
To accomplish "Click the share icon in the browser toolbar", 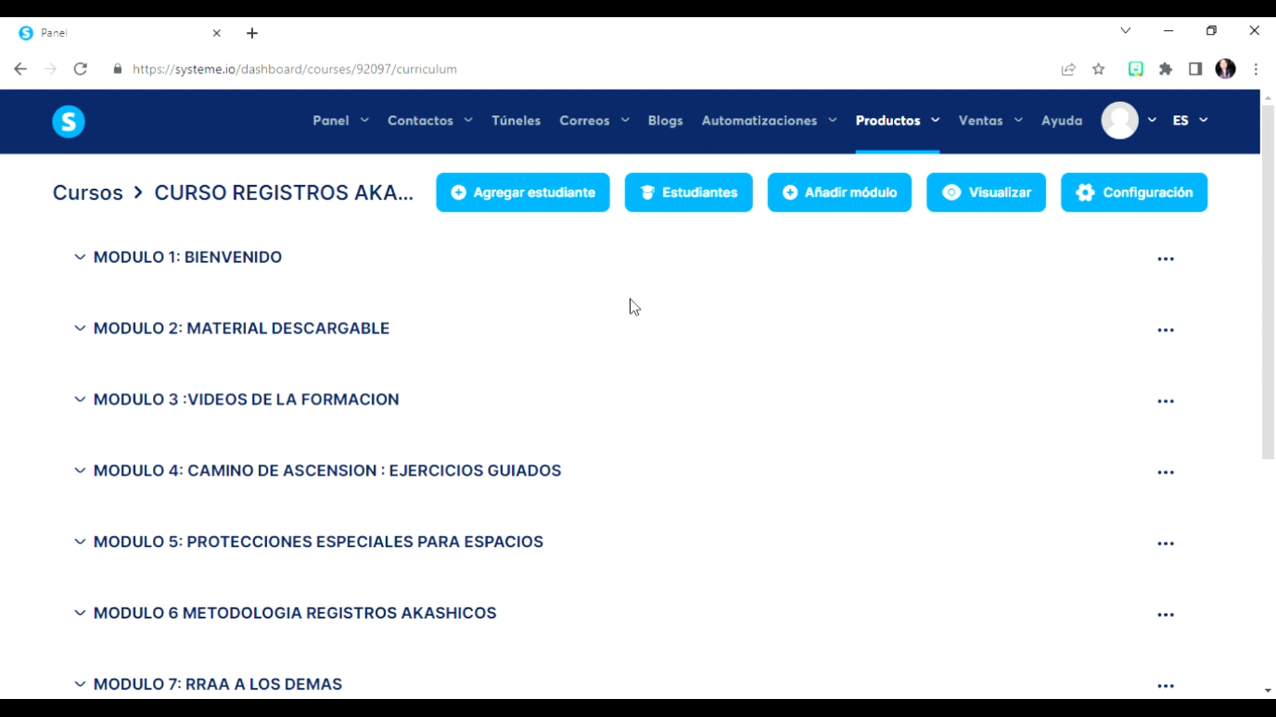I will click(1069, 68).
